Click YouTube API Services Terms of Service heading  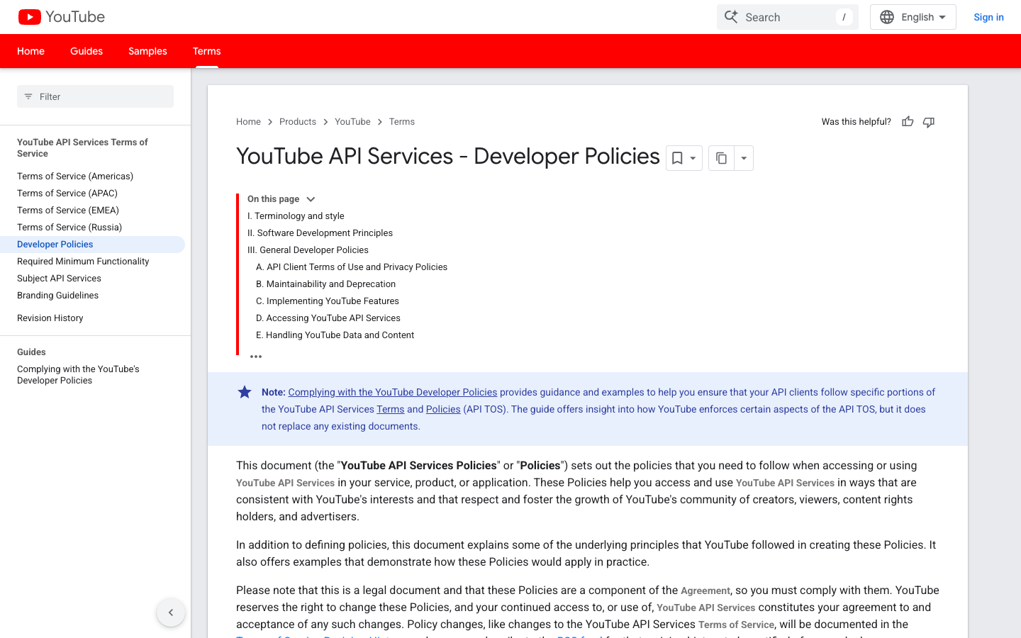pyautogui.click(x=82, y=147)
